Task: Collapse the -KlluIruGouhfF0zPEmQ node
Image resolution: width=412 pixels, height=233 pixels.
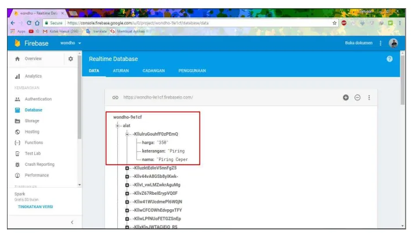Action: click(127, 134)
